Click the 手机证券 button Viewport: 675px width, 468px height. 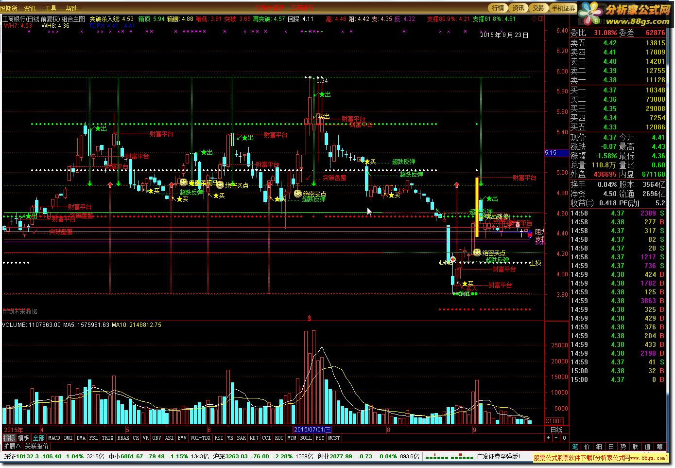coord(563,8)
